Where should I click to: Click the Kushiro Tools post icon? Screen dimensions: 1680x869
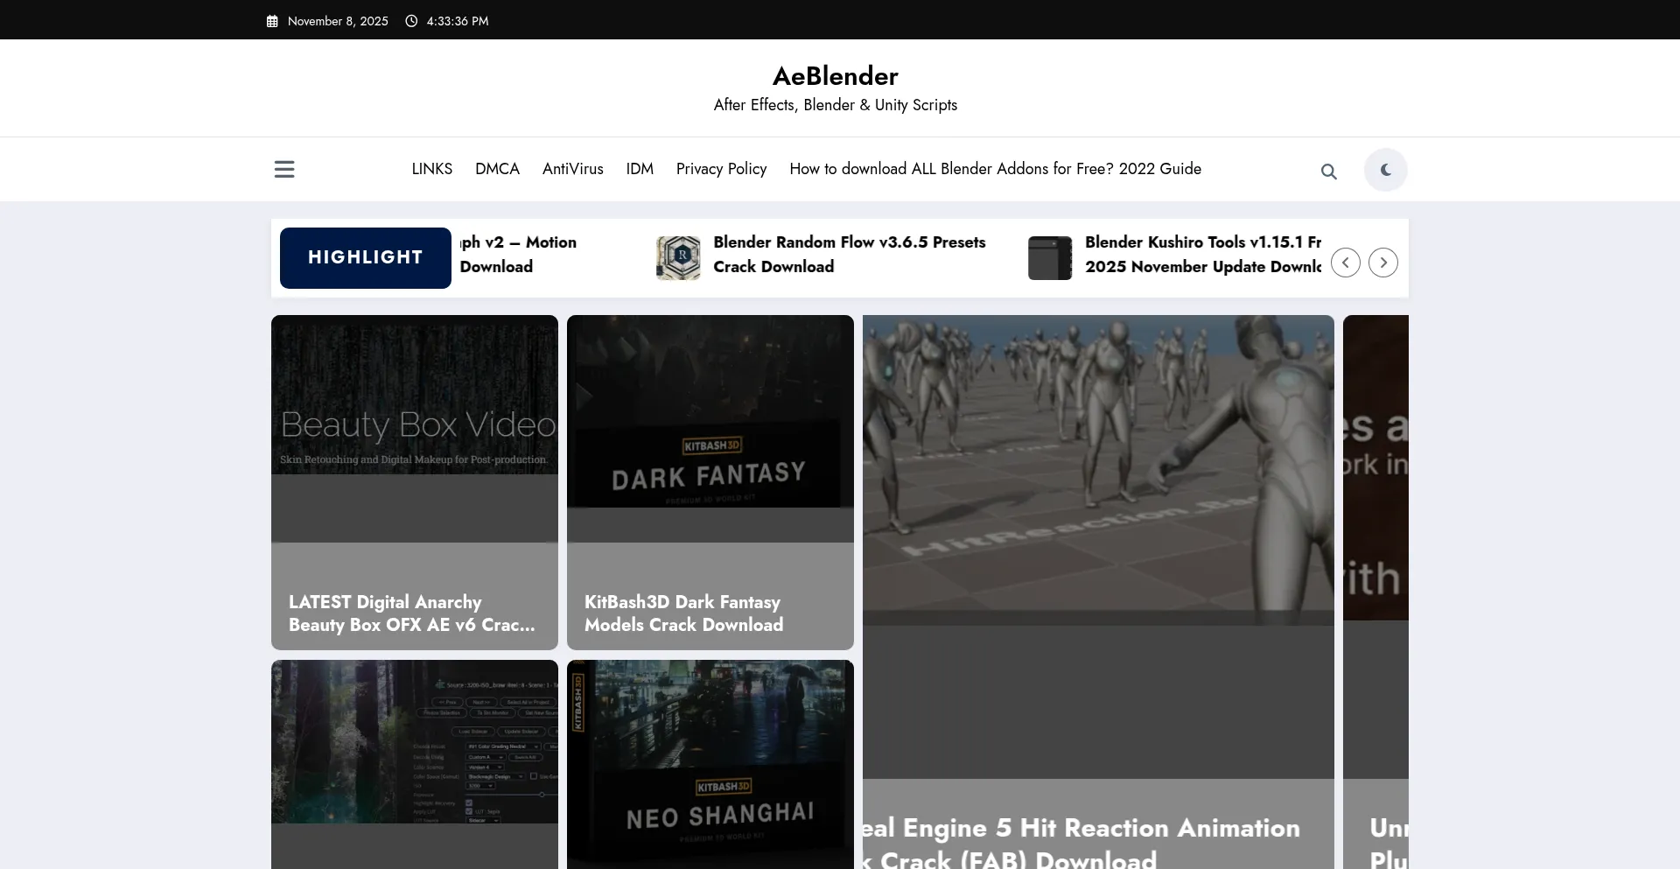click(1049, 258)
